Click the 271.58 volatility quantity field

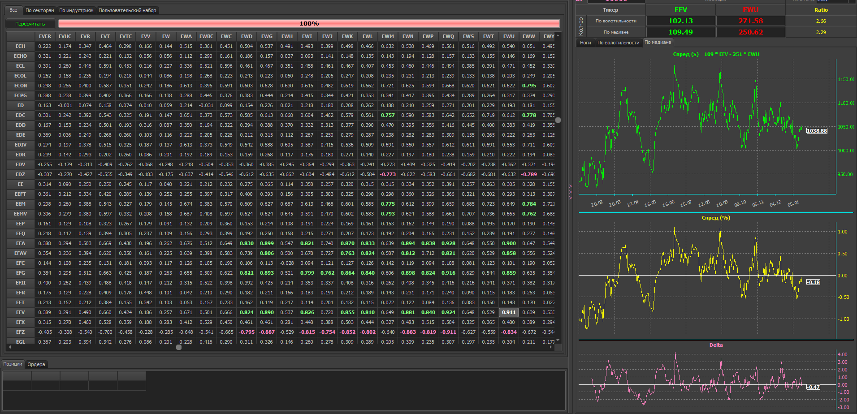pos(751,21)
